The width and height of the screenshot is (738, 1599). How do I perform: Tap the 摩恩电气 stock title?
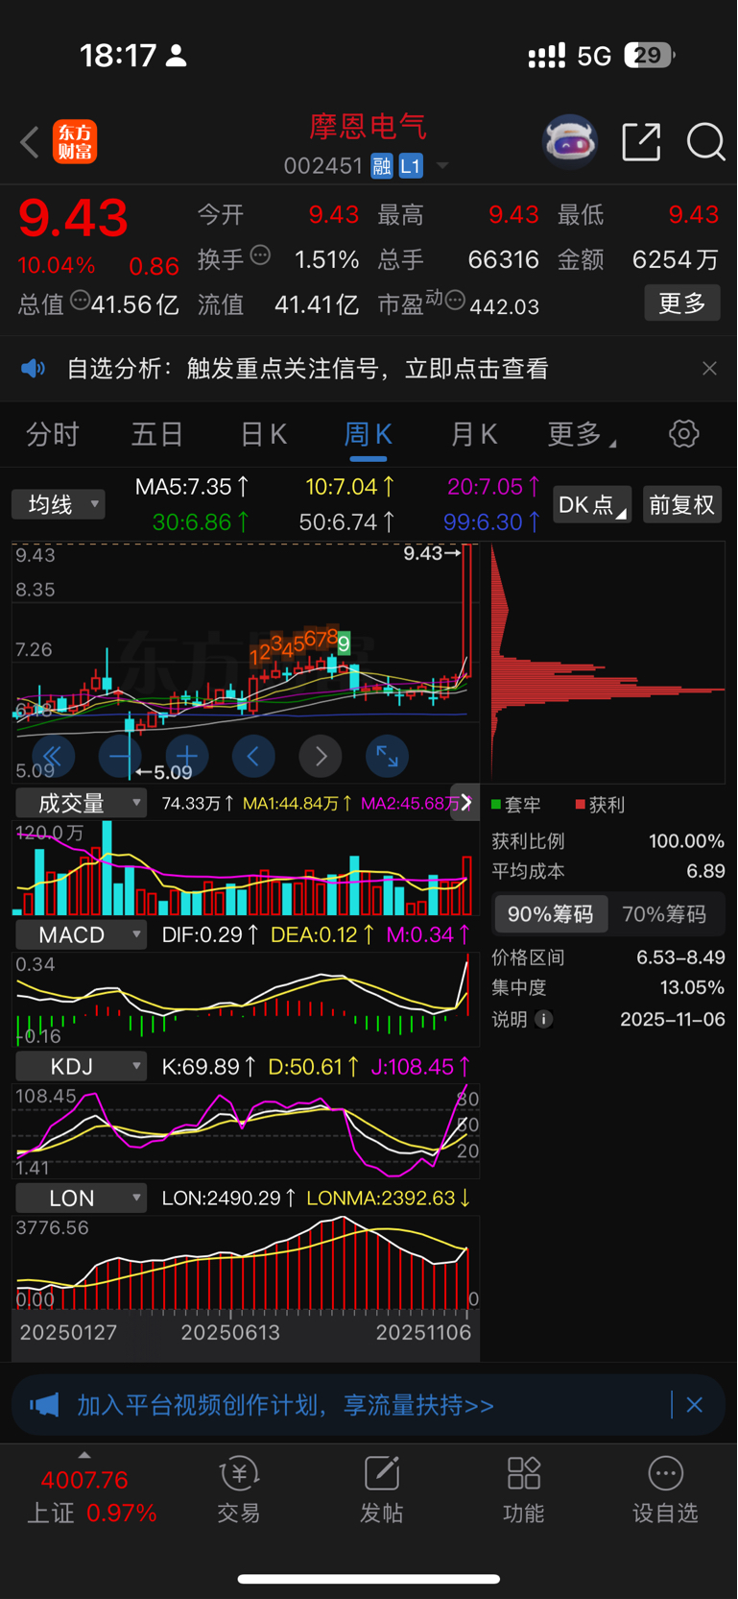[x=368, y=127]
